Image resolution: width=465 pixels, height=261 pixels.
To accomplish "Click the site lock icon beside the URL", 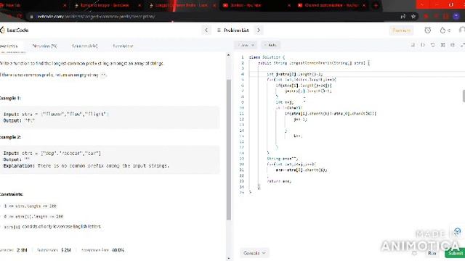I will [31, 17].
